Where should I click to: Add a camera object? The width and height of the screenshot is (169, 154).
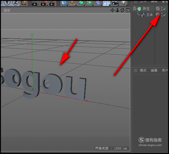[115, 3]
